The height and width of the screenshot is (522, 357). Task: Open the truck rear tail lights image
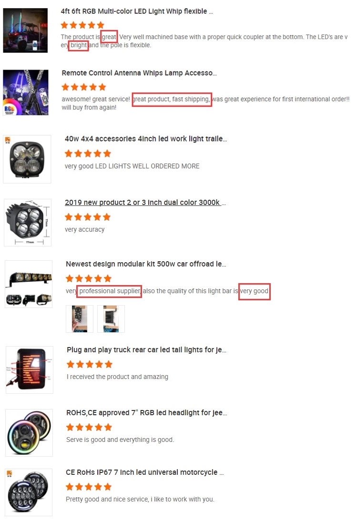29,369
